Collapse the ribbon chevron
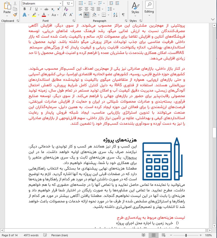The height and width of the screenshot is (238, 217). (213, 19)
